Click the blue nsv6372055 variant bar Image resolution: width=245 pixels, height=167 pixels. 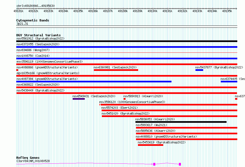pyautogui.click(x=127, y=47)
